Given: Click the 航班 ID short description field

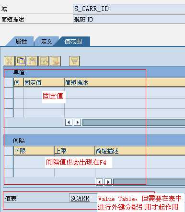Looking at the screenshot, I should click(129, 20).
